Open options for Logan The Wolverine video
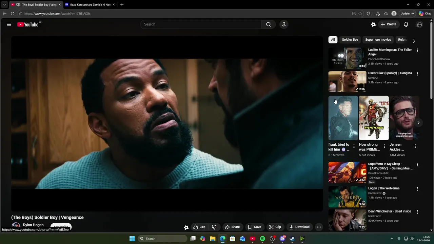This screenshot has height=244, width=434. click(x=417, y=189)
